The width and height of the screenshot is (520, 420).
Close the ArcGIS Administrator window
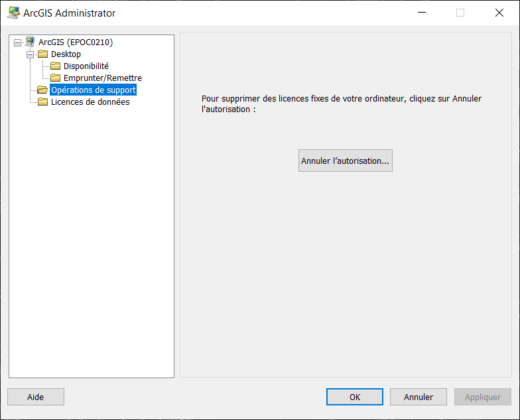[499, 13]
